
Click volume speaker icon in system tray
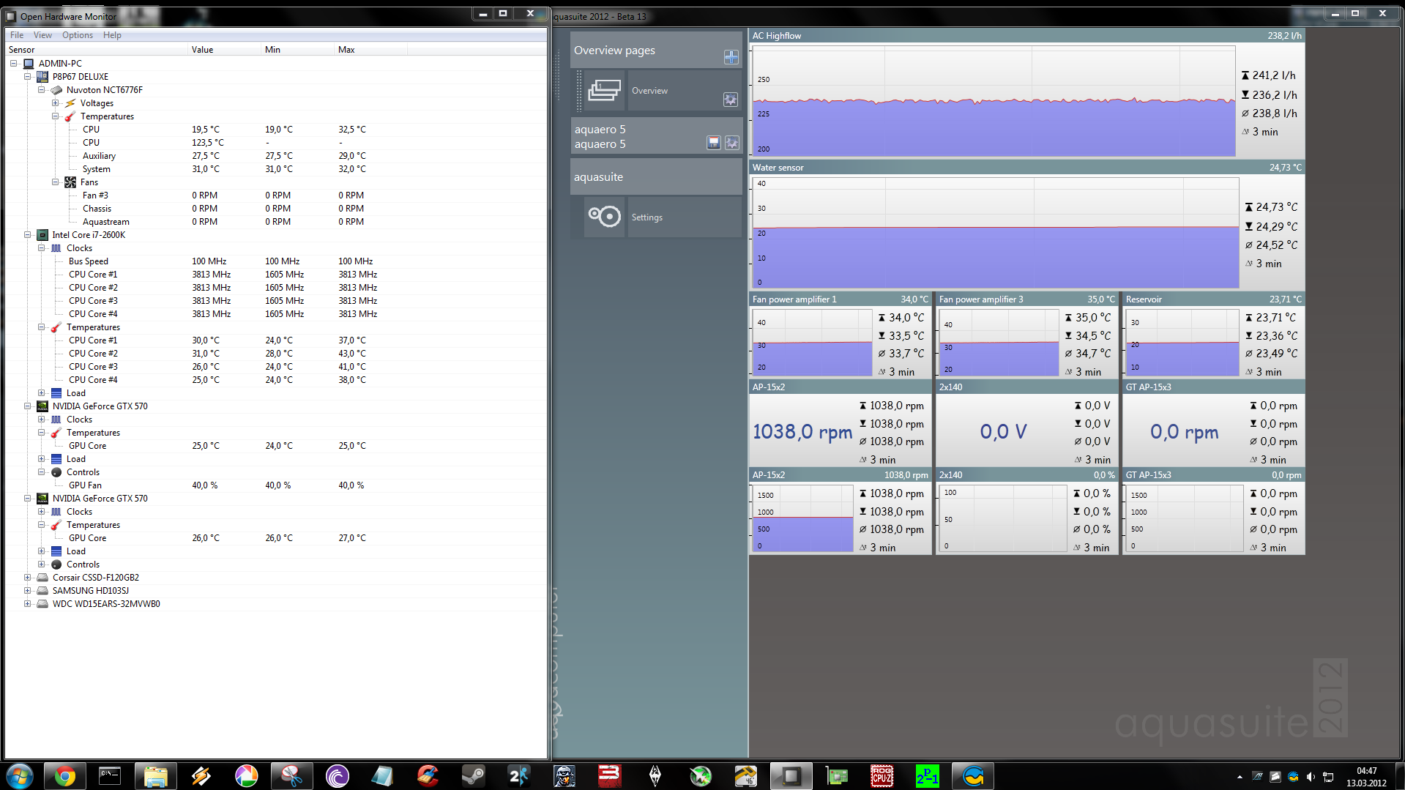(1311, 777)
